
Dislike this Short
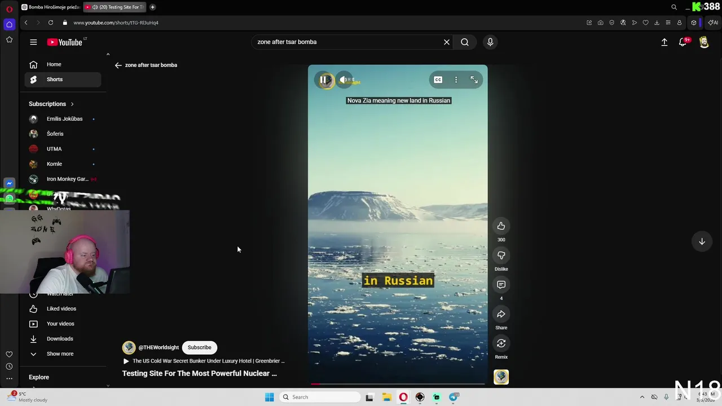pos(501,255)
